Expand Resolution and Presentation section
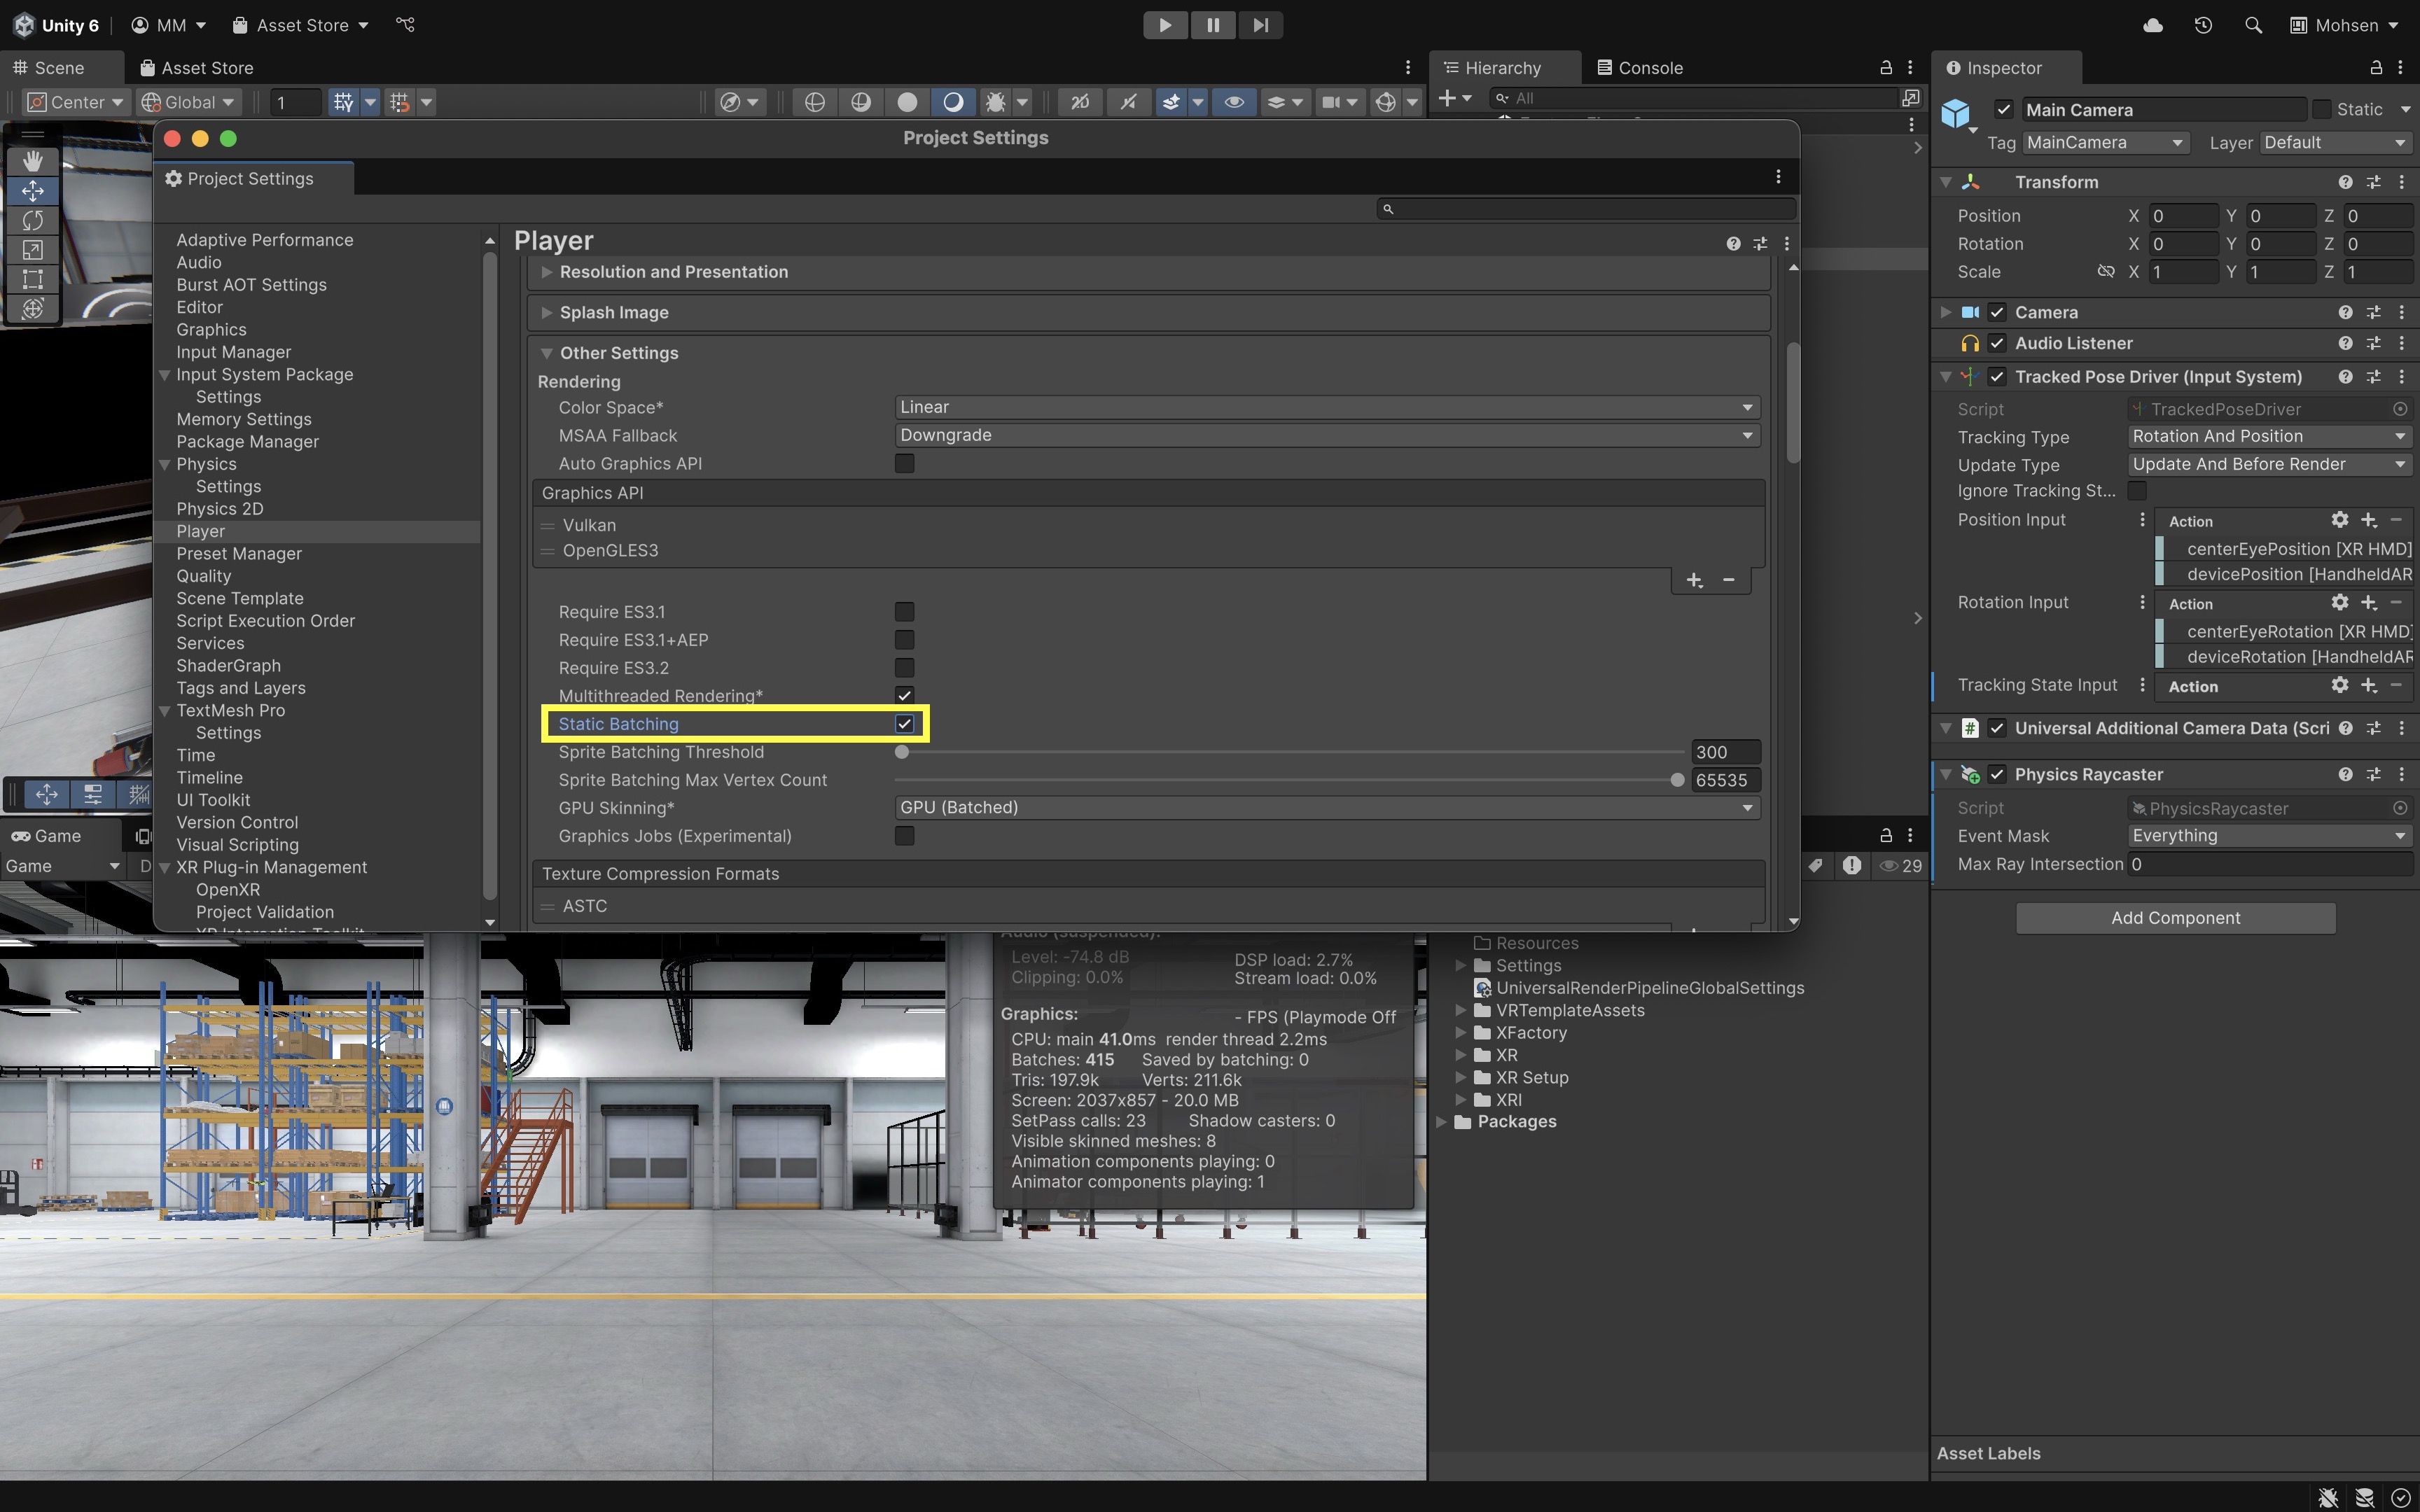The width and height of the screenshot is (2420, 1512). (x=547, y=272)
